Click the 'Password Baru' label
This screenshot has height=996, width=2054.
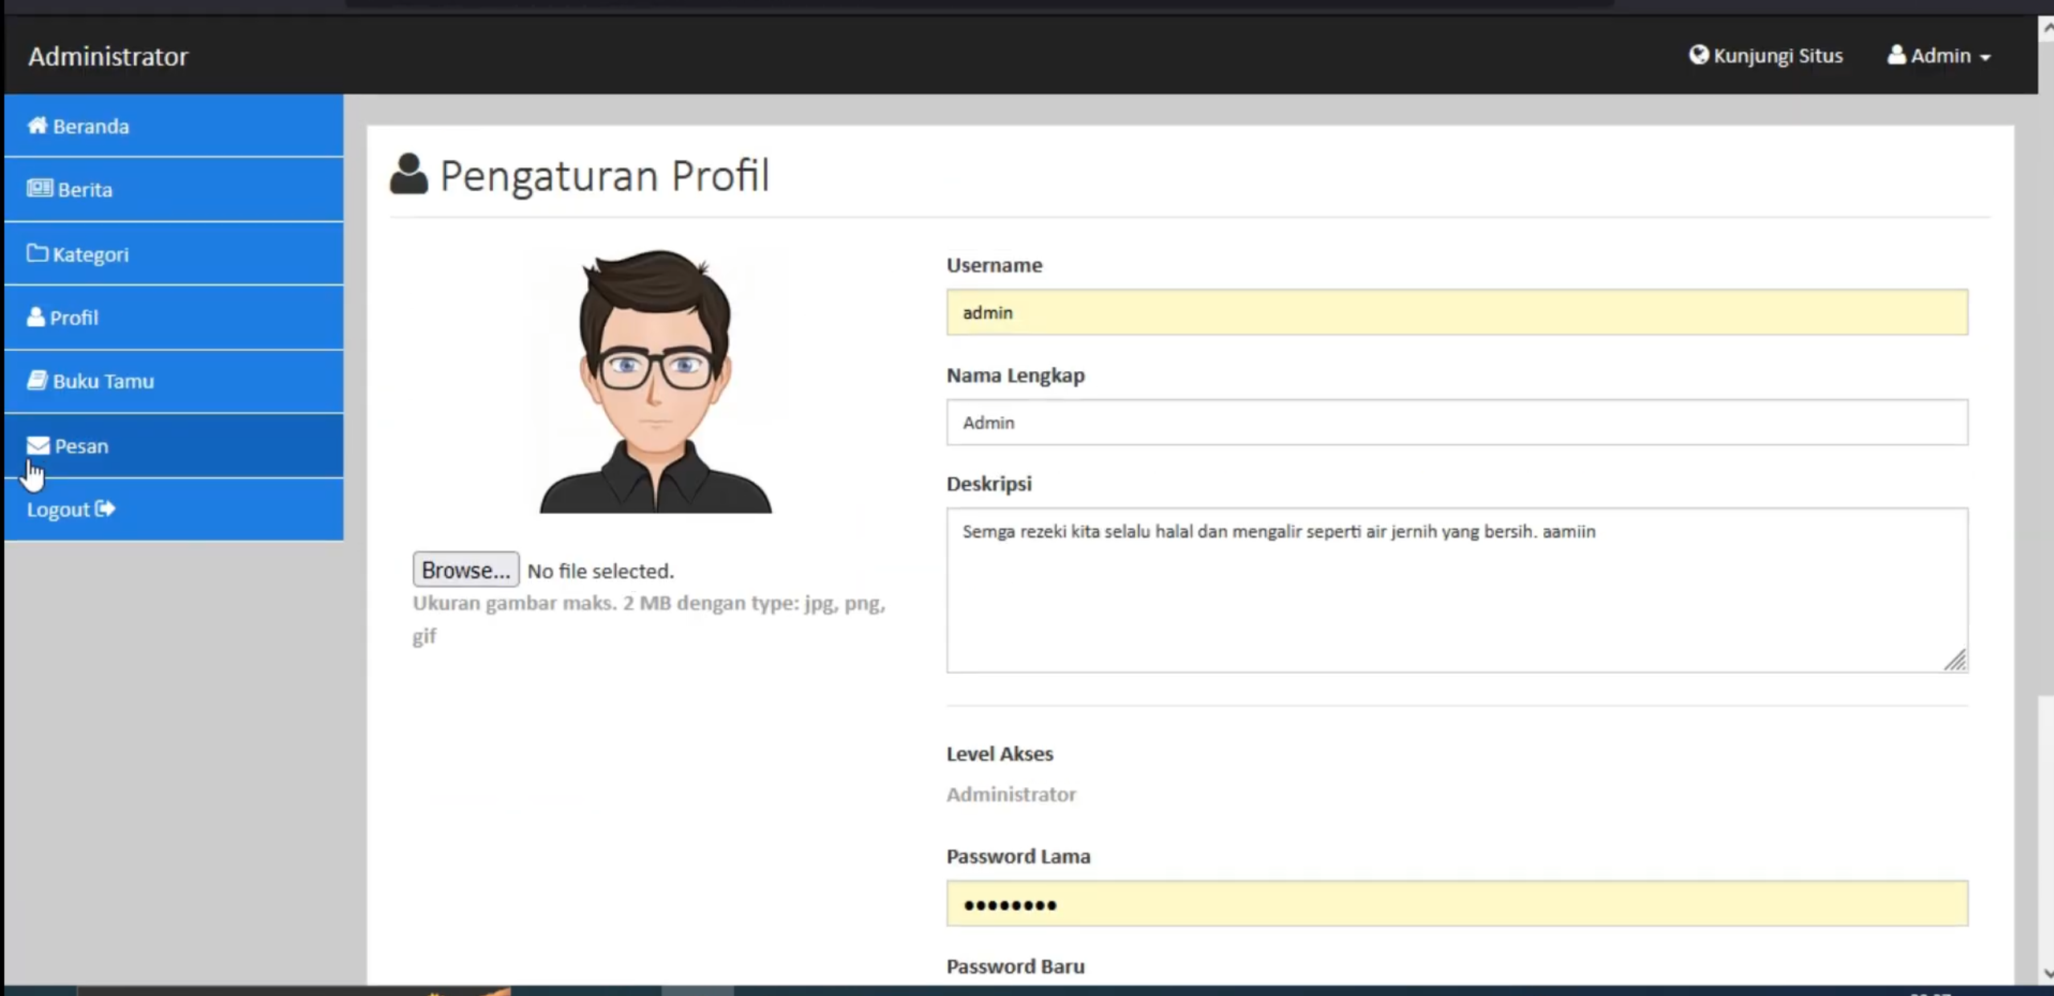coord(1015,966)
